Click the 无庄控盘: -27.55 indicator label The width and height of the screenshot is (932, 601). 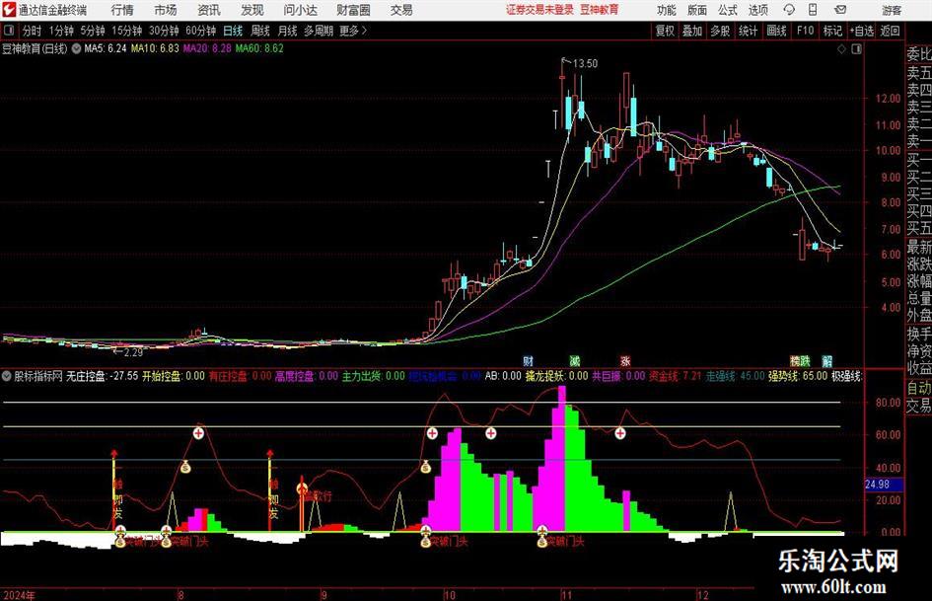coord(102,376)
